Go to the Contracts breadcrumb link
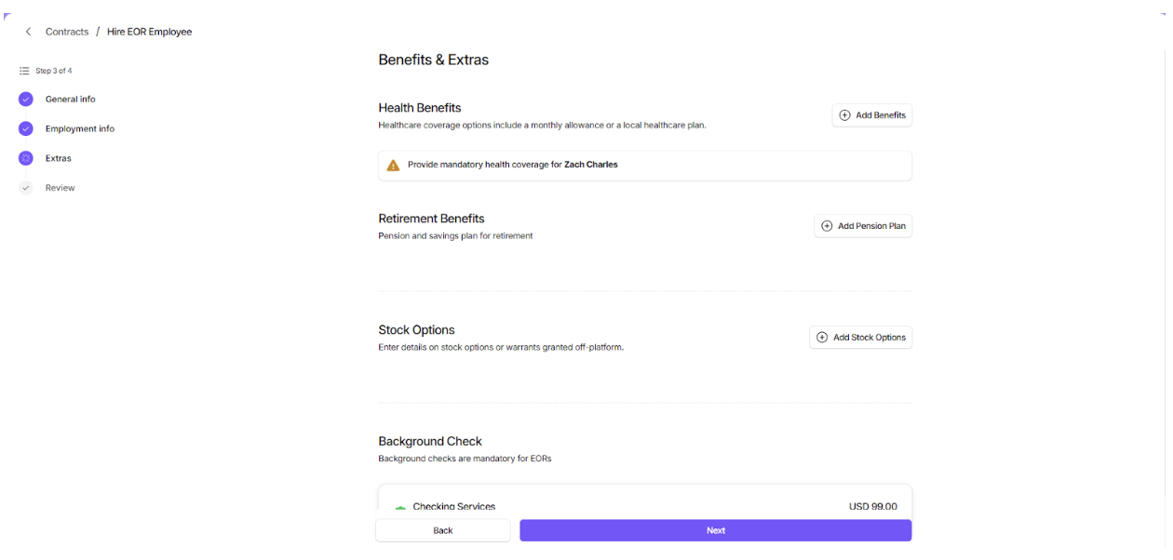This screenshot has height=560, width=1173. point(67,32)
